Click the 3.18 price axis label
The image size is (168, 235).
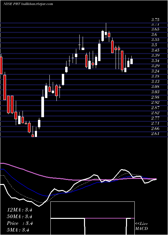click(155, 76)
